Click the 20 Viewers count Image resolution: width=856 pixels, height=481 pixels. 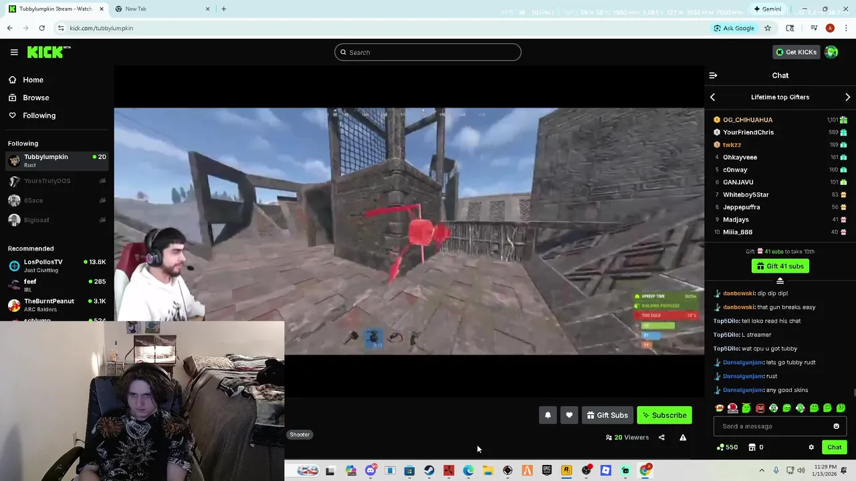[627, 438]
